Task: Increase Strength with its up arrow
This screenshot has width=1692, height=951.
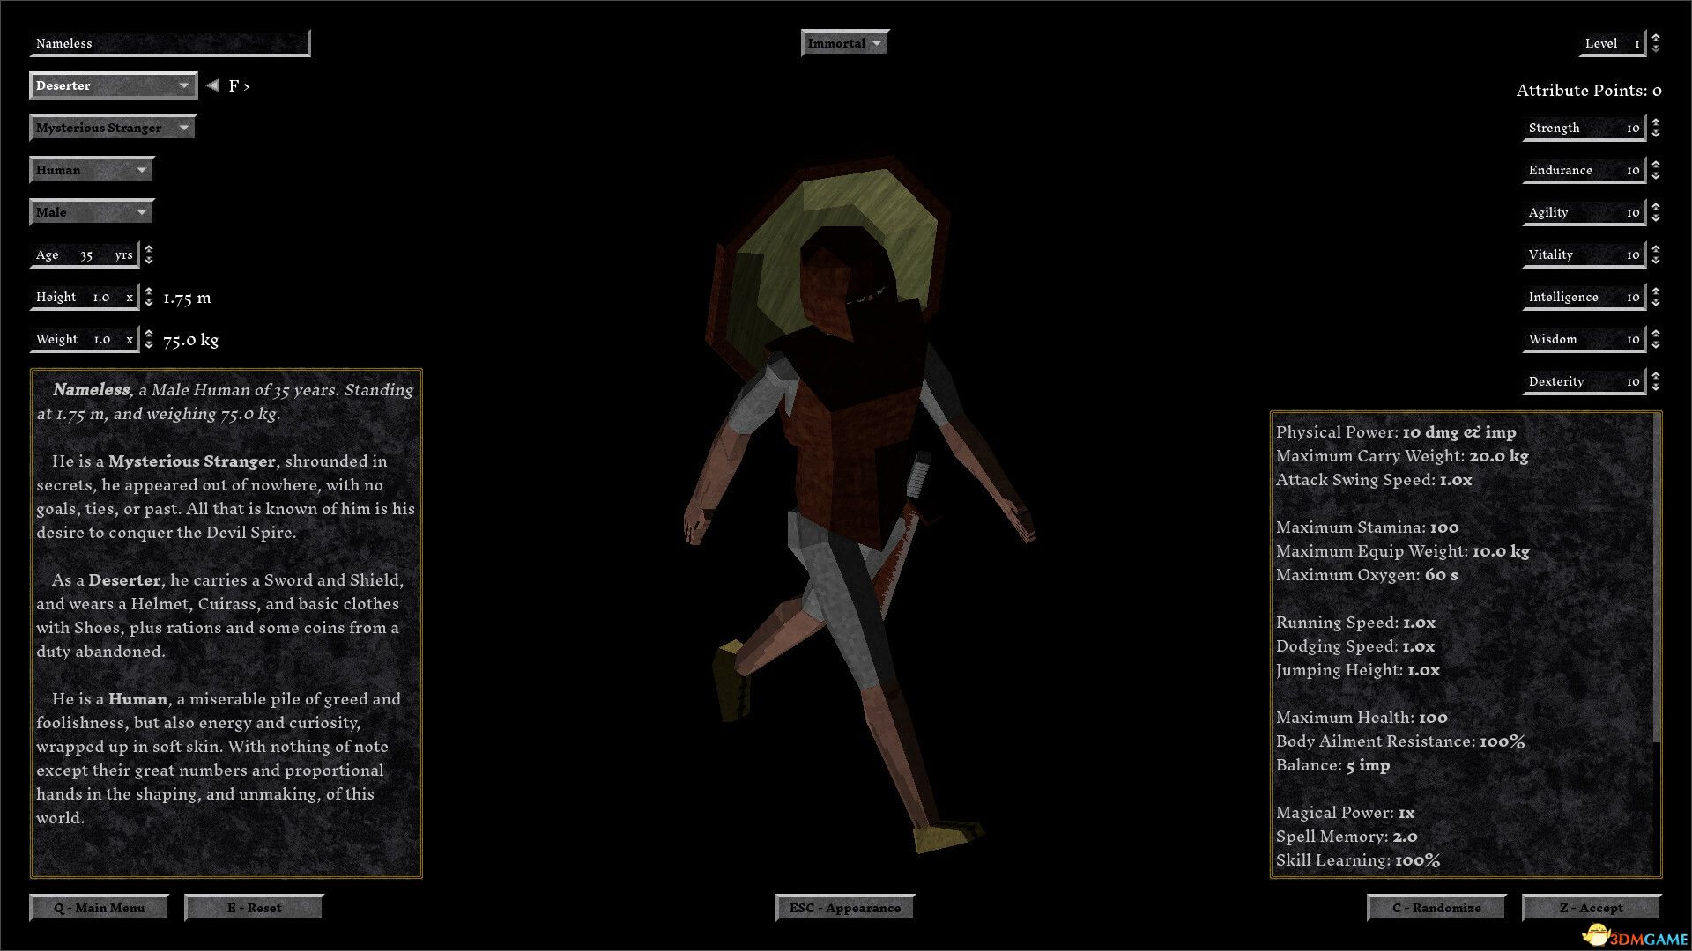Action: [1656, 122]
